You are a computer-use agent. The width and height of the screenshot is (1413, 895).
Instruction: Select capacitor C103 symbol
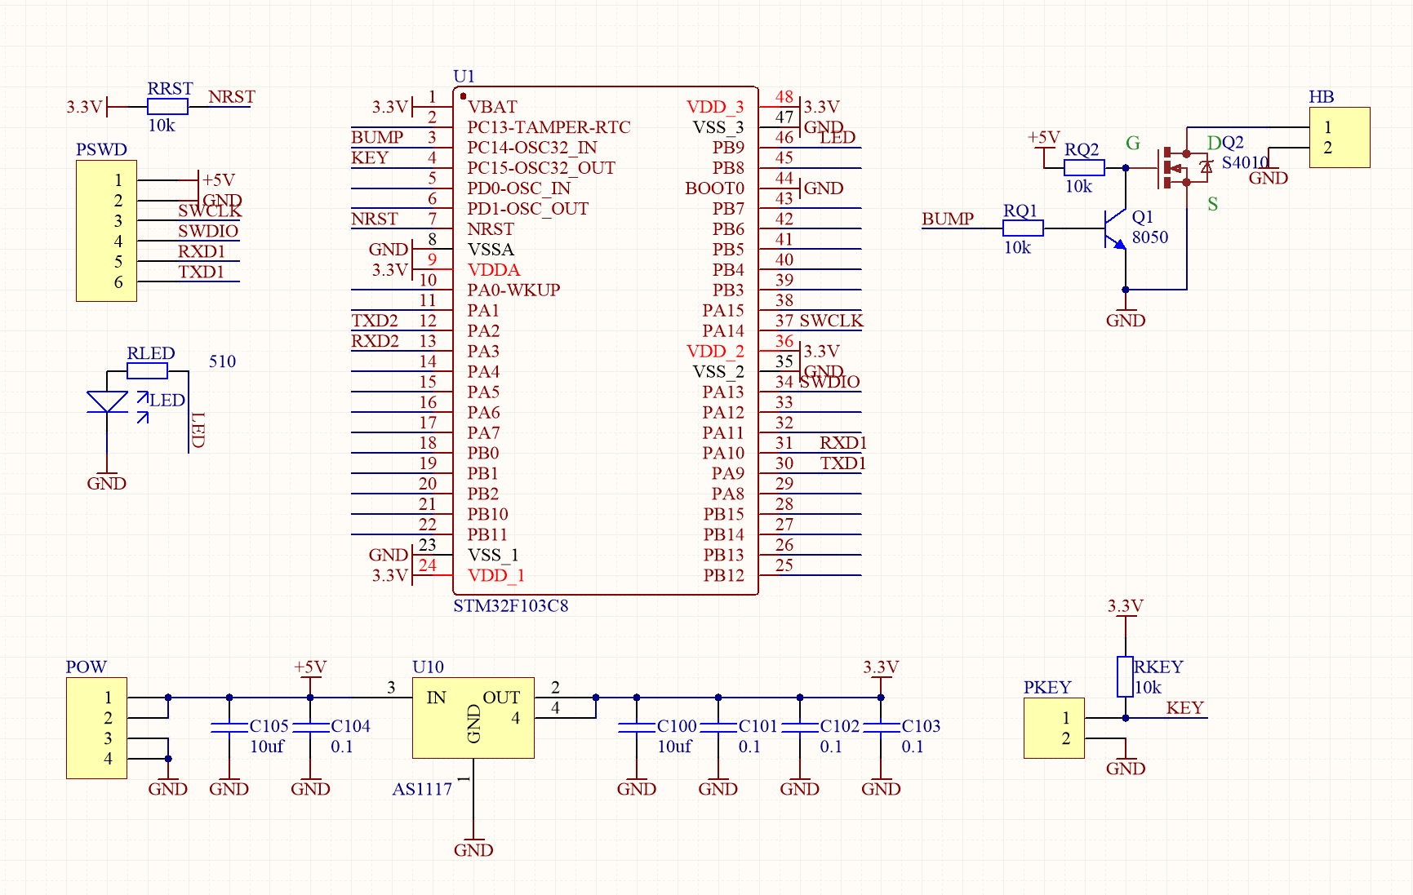click(881, 728)
